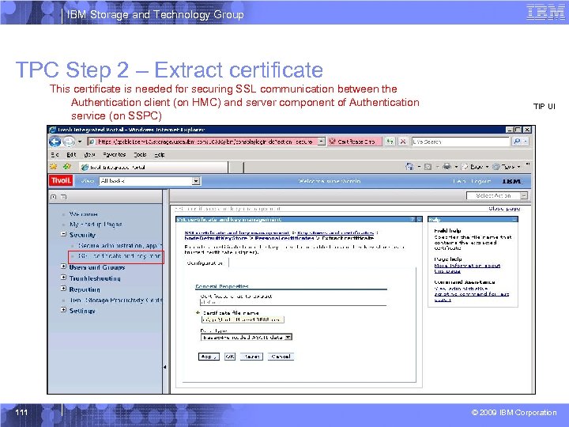569x427 pixels.
Task: Select Secure administration, applications item
Action: (120, 245)
